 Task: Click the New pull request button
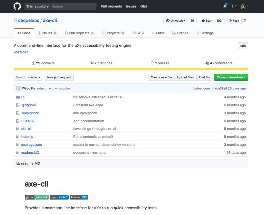(x=59, y=77)
